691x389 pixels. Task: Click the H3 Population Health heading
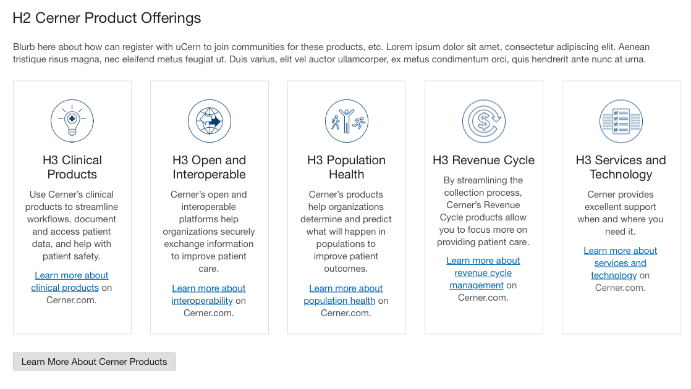pos(347,167)
